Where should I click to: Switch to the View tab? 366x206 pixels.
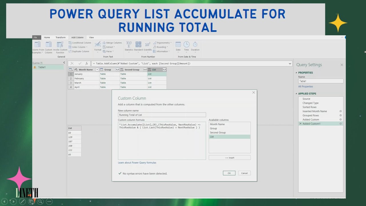coord(91,37)
